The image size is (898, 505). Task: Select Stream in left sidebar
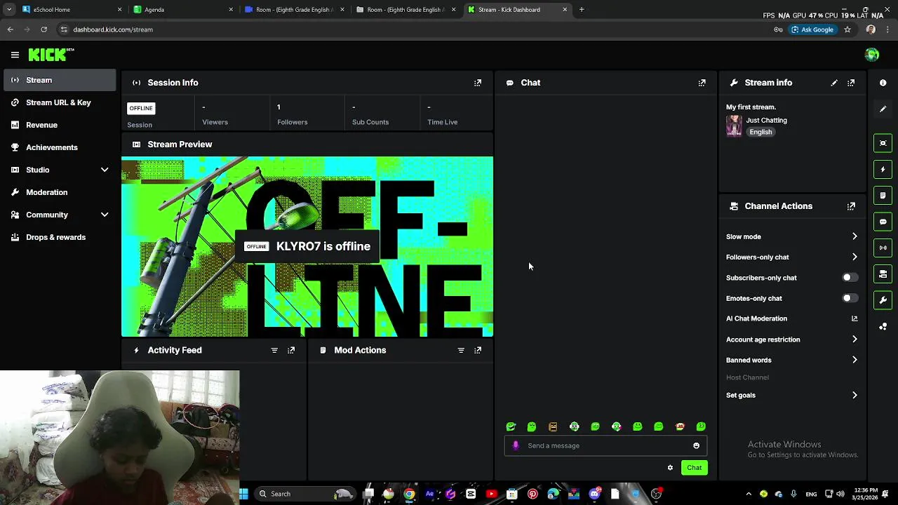(60, 80)
